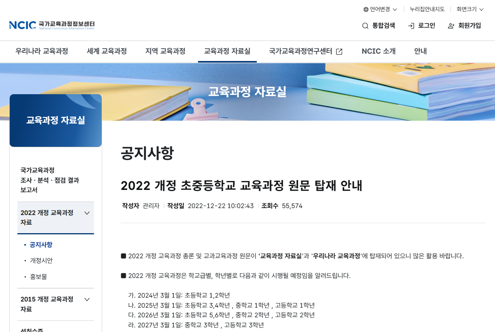Open the 국가교육과정연구센터 menu link
This screenshot has height=332, width=495.
300,51
